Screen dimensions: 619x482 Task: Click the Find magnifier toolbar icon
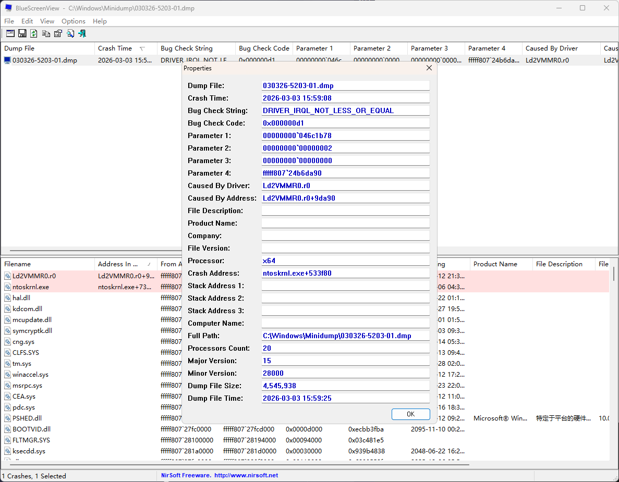(x=70, y=33)
